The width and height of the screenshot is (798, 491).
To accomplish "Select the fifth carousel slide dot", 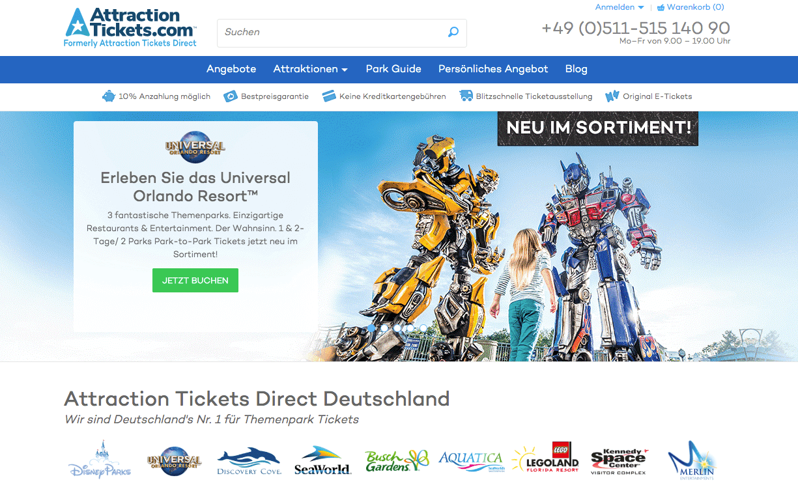I will [423, 328].
